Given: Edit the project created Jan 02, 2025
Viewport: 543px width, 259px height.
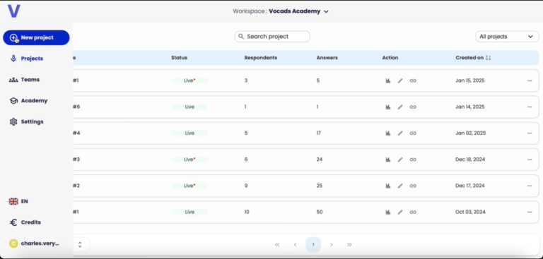Looking at the screenshot, I should (400, 133).
